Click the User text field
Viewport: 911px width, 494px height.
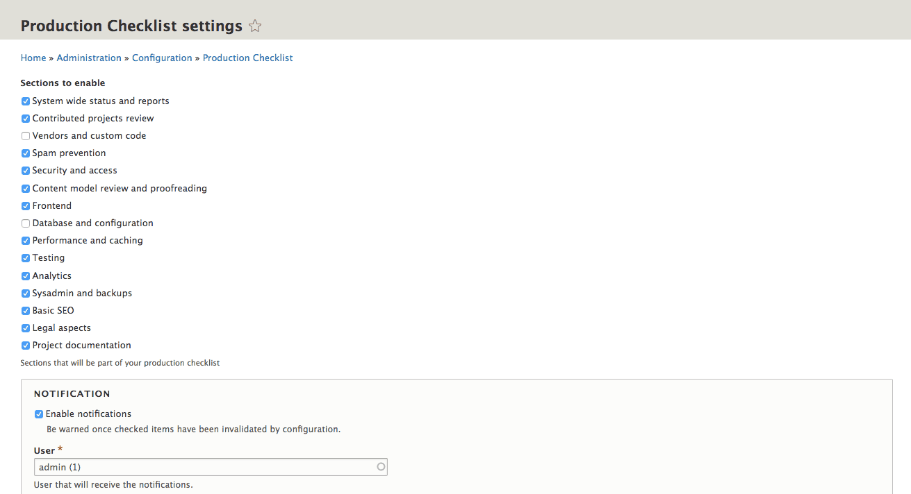[x=202, y=467]
